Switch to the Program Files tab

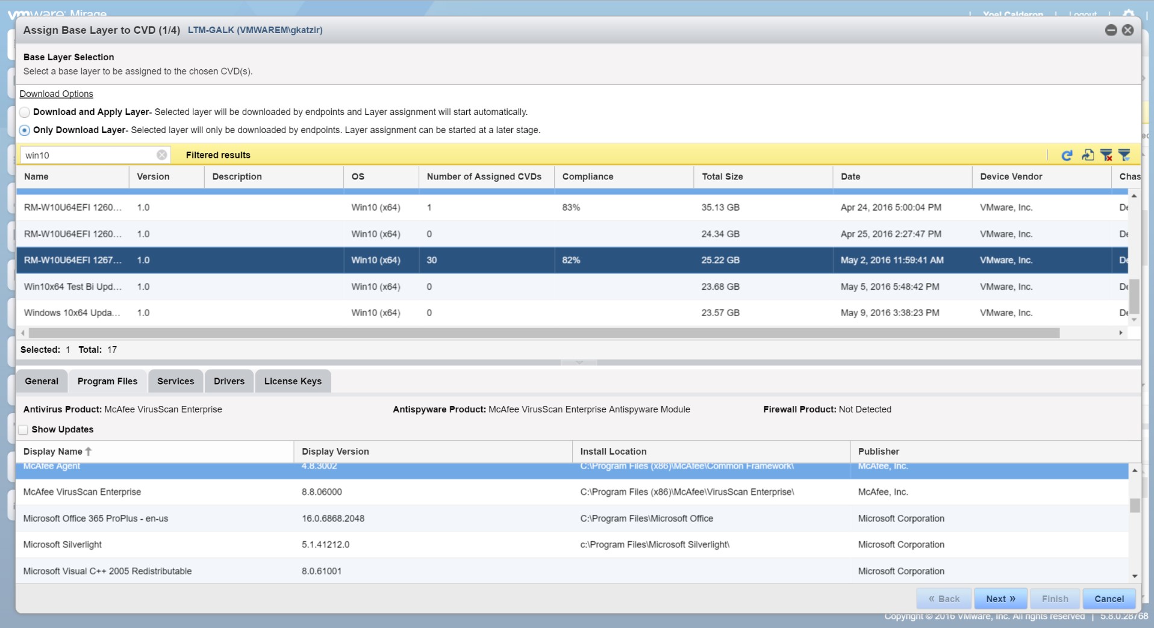[x=107, y=381]
